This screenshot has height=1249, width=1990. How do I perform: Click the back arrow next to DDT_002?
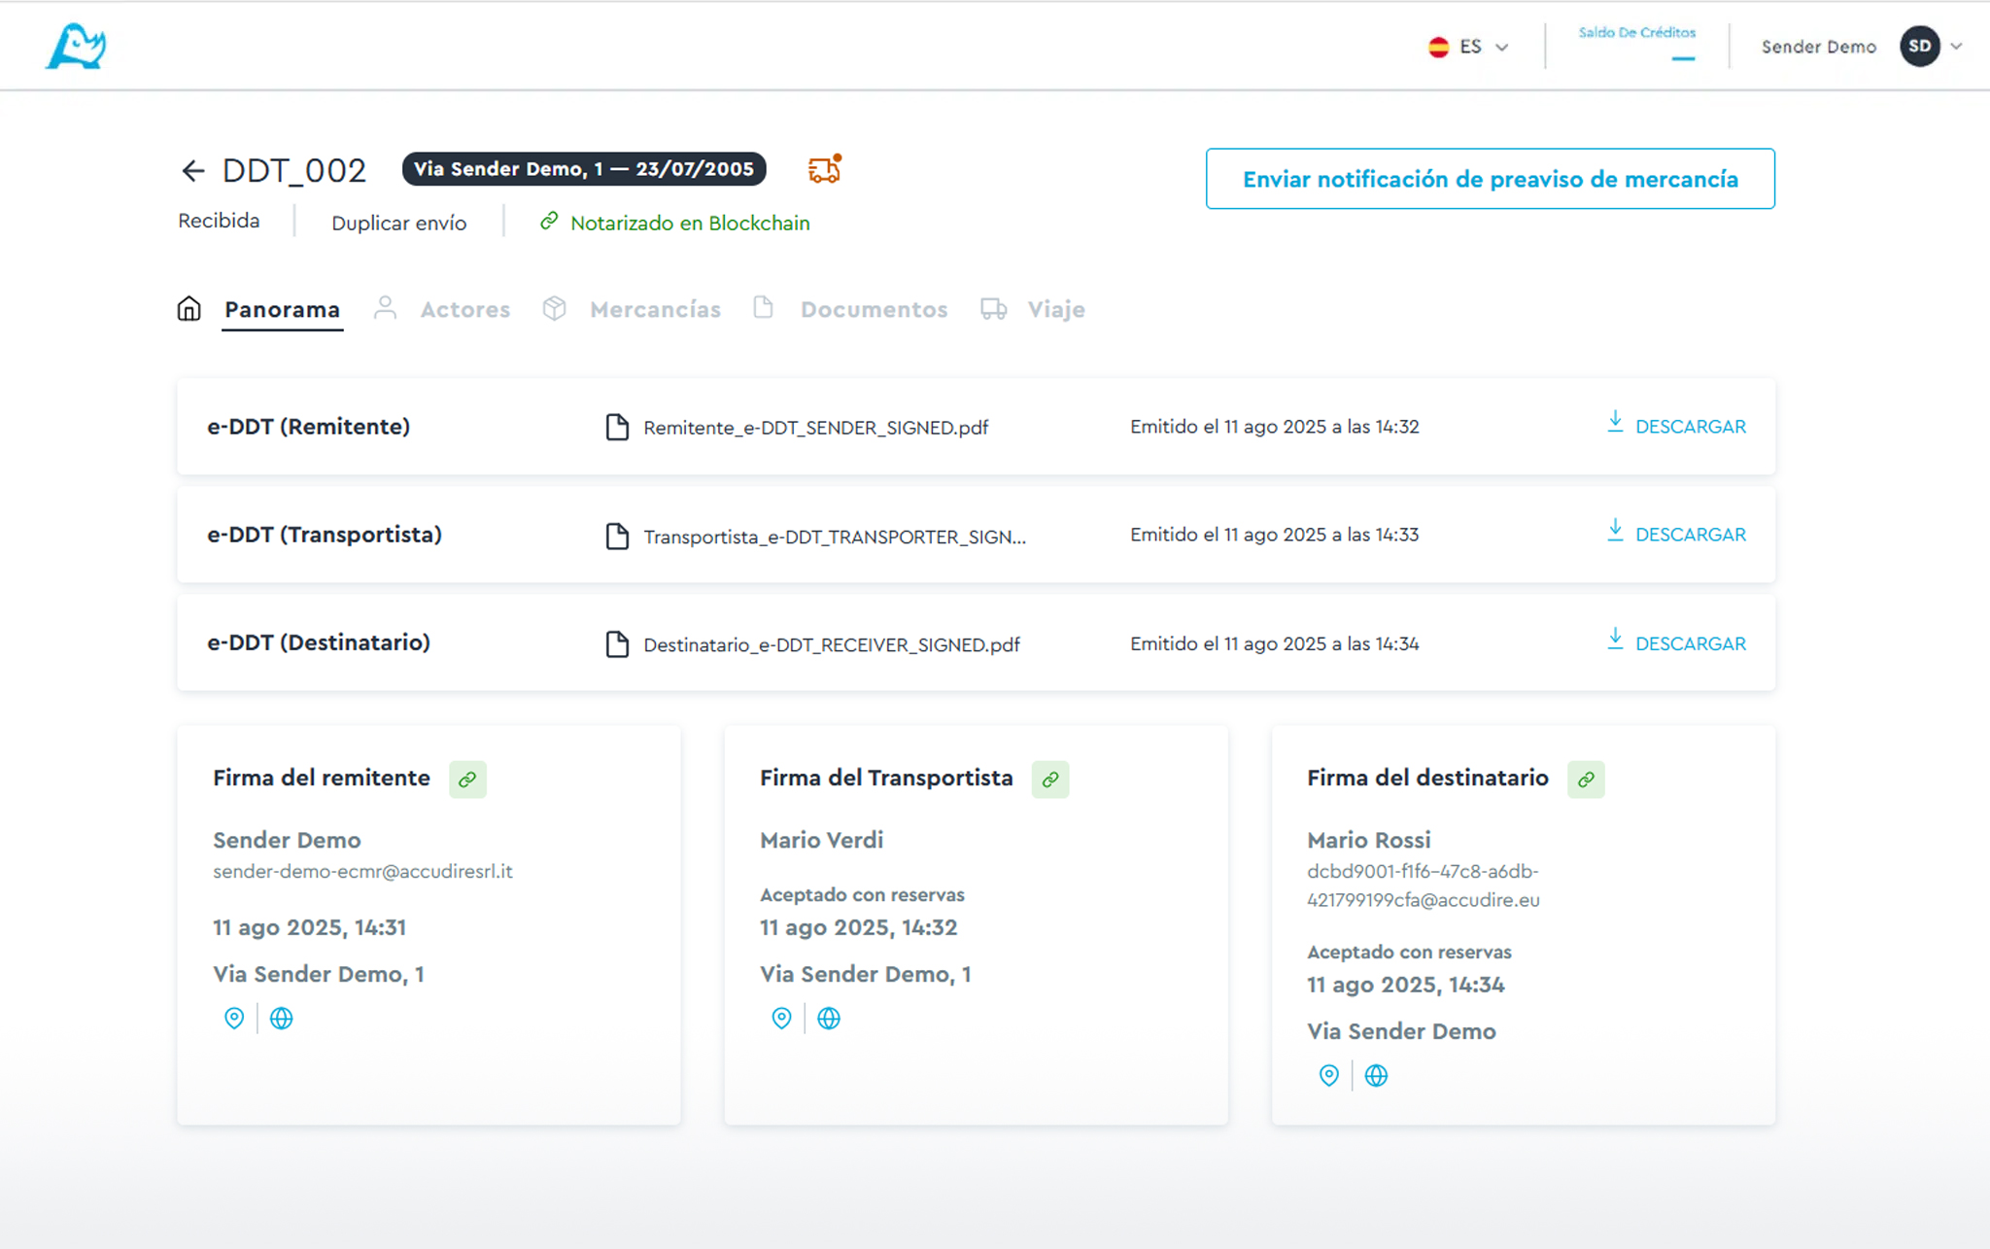(192, 171)
